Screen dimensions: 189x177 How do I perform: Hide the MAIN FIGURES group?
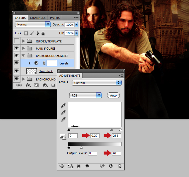(17, 48)
